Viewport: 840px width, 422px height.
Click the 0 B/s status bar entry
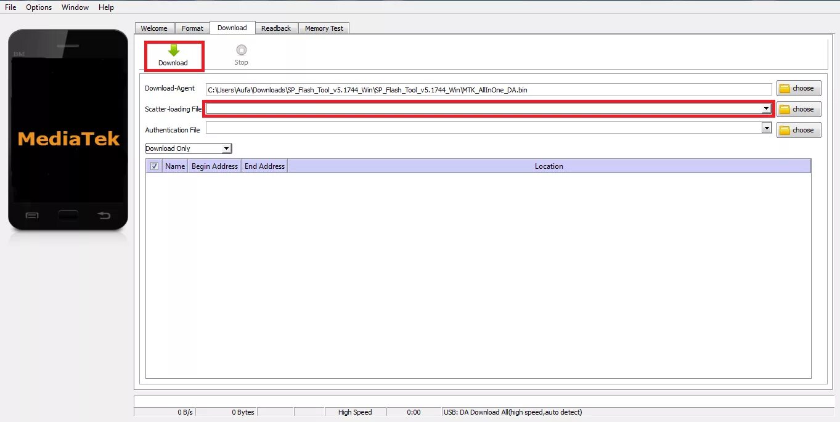coord(164,412)
